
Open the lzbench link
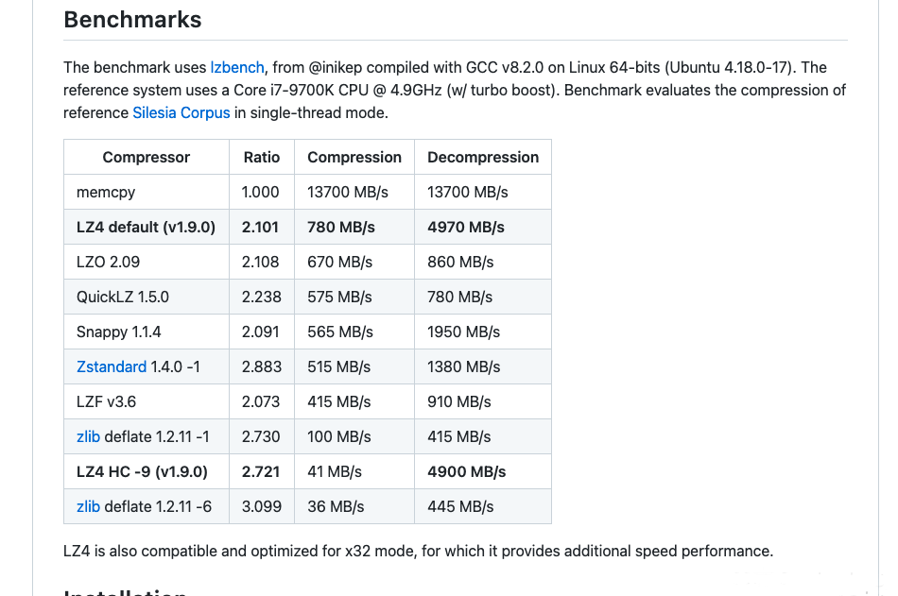237,68
